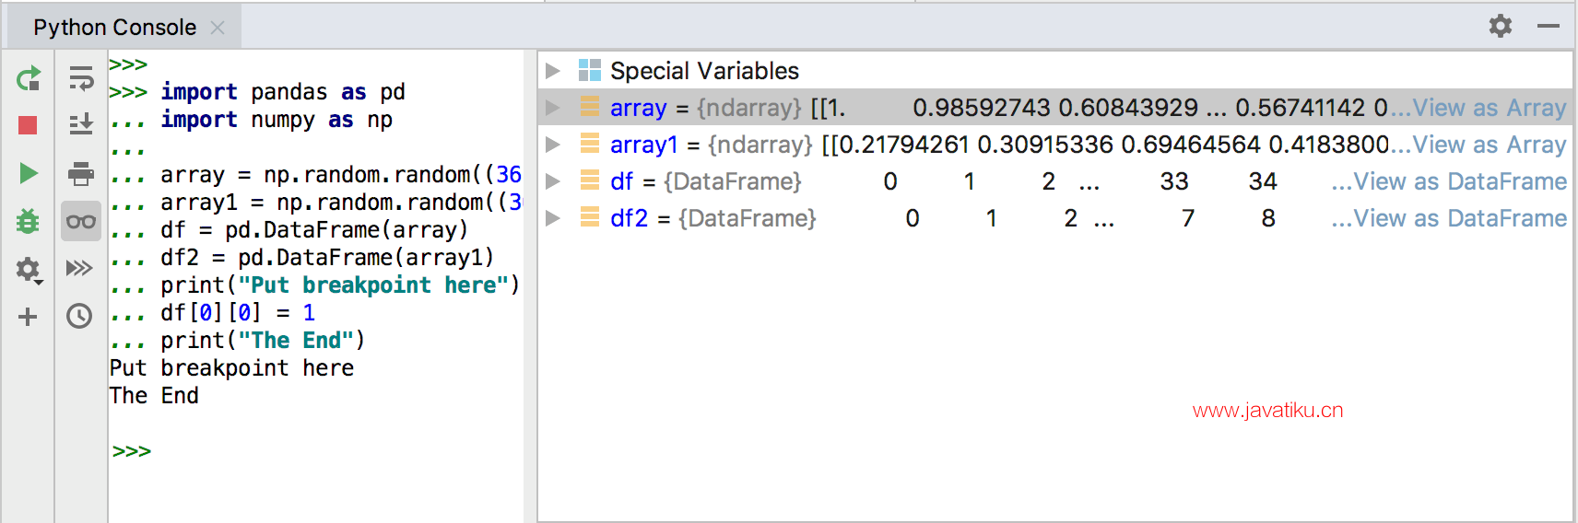
Task: Click the triple-arrow command queue icon
Action: tap(80, 269)
